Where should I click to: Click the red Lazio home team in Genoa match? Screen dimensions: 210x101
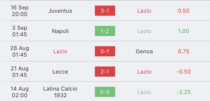click(x=60, y=51)
